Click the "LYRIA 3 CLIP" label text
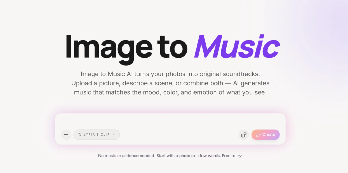This screenshot has height=173, width=348. point(96,135)
